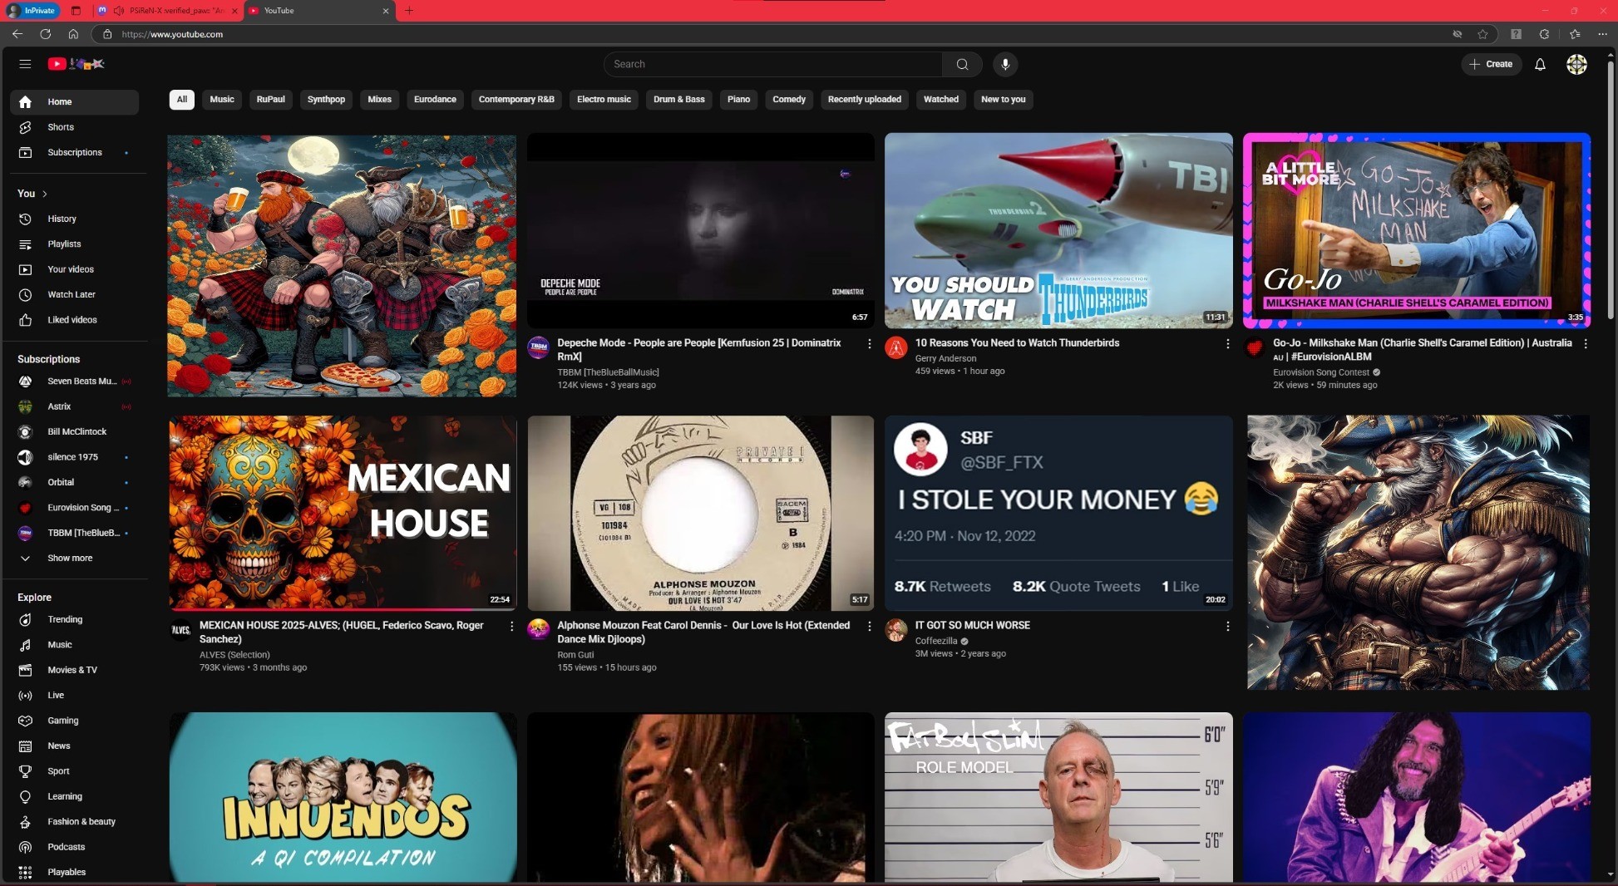
Task: Open options menu for Alphonse Mouzon video
Action: click(870, 627)
